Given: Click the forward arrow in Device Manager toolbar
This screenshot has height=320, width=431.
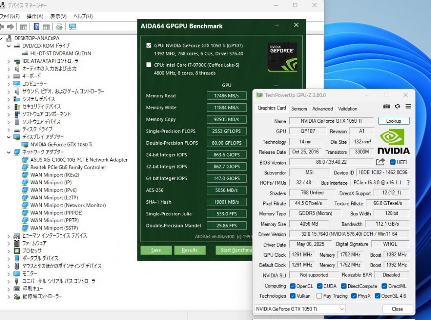Looking at the screenshot, I should (x=10, y=27).
